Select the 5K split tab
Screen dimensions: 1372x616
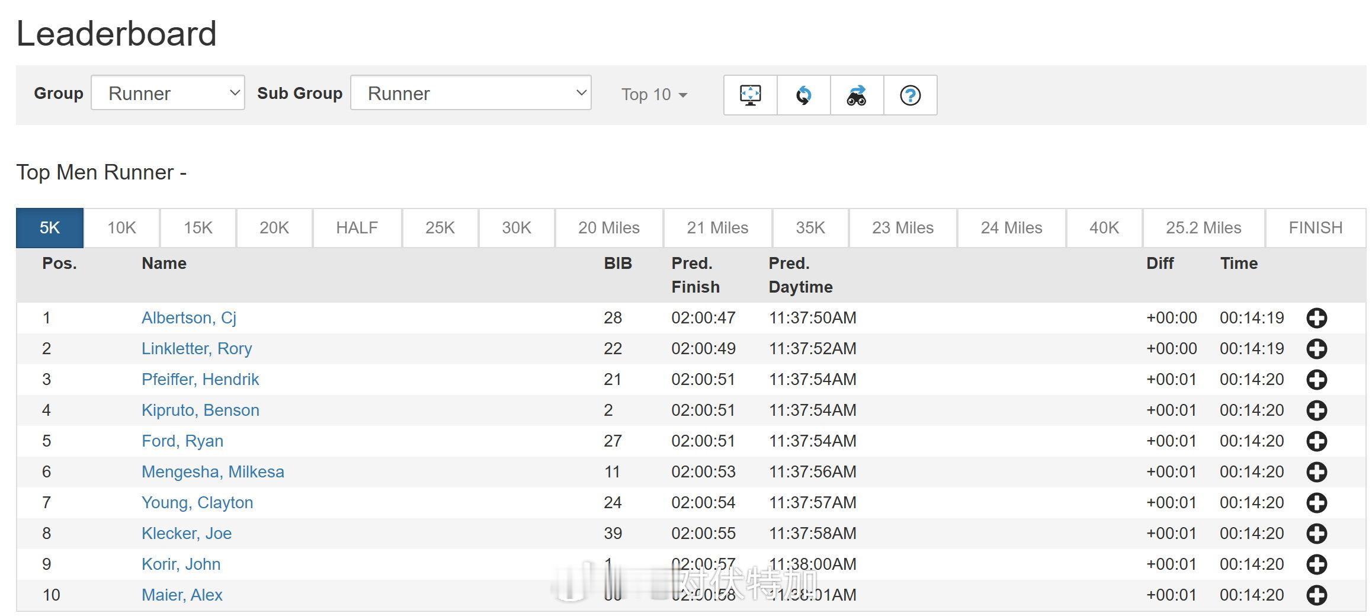tap(50, 228)
